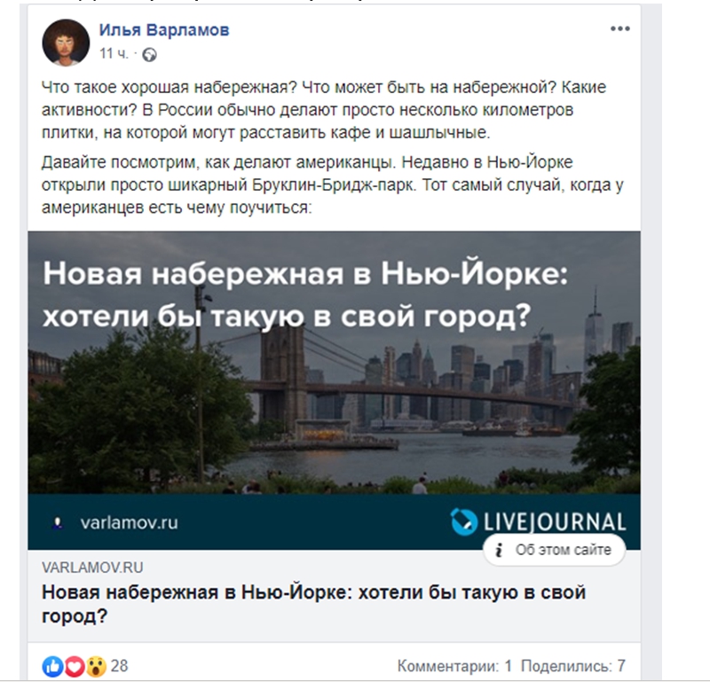Open the article headline Новая набережная в Нью-Йорке
The image size is (710, 682).
point(314,604)
